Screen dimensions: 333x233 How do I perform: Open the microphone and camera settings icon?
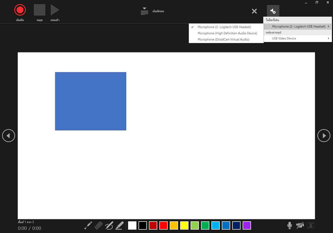(273, 11)
